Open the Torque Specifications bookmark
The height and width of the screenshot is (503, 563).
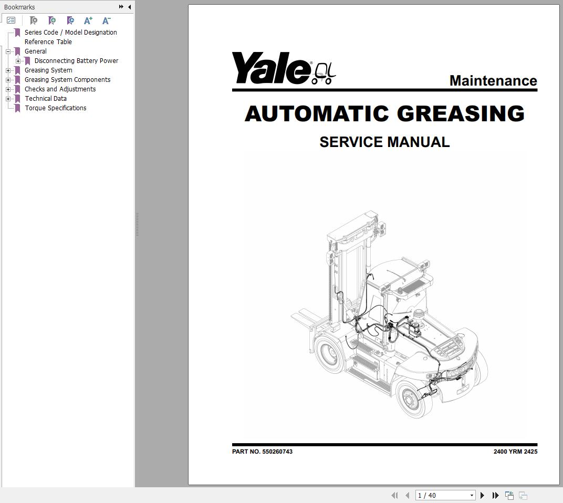tap(56, 108)
